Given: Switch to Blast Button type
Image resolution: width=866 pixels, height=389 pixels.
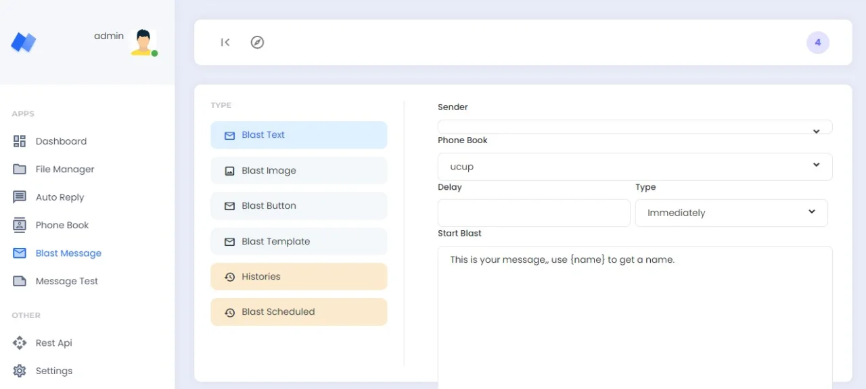Looking at the screenshot, I should click(299, 206).
